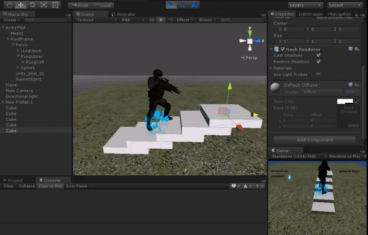Click the Main Color white swatch
Viewport: 368px width, 235px height.
(x=345, y=101)
